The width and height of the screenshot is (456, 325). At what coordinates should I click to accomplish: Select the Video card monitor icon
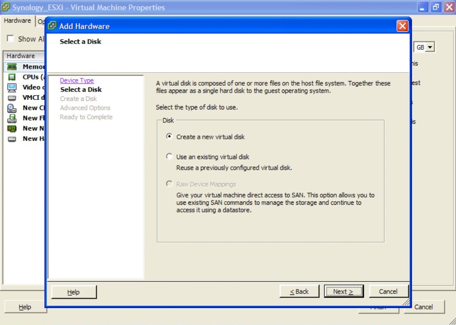click(12, 87)
